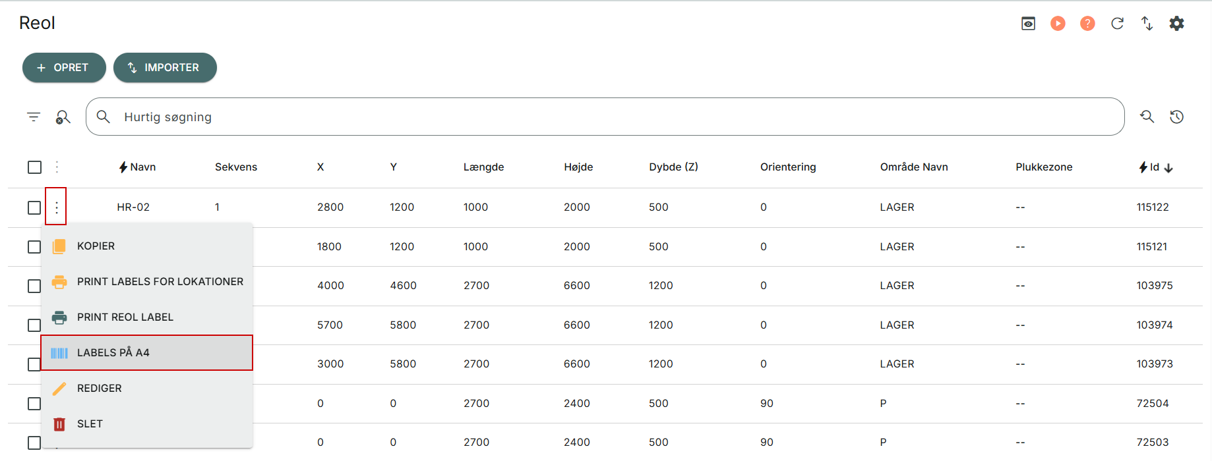Select KOPIER in the context menu
1212x461 pixels.
click(96, 246)
